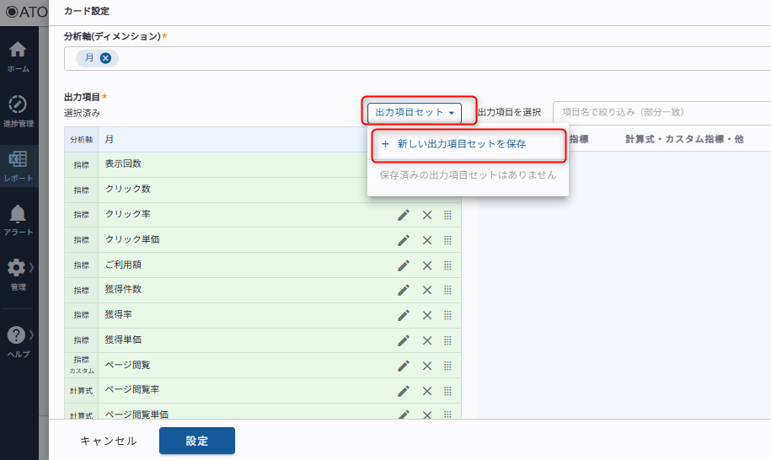771x460 pixels.
Task: Remove the クリック単価 row
Action: click(427, 240)
